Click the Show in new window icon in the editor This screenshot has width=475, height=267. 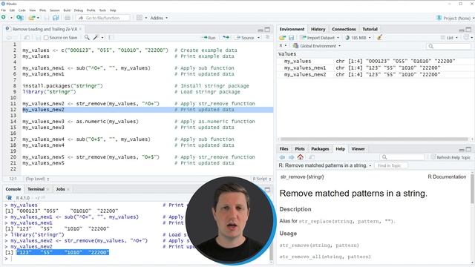[27, 38]
